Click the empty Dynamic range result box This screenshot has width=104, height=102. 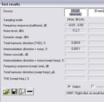coord(76,37)
